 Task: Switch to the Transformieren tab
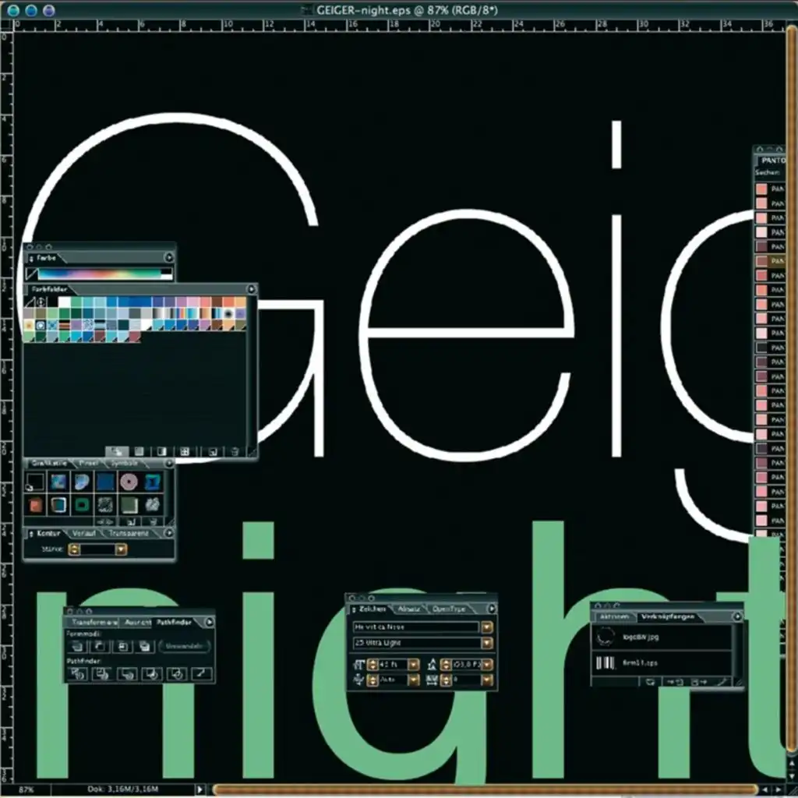[94, 623]
